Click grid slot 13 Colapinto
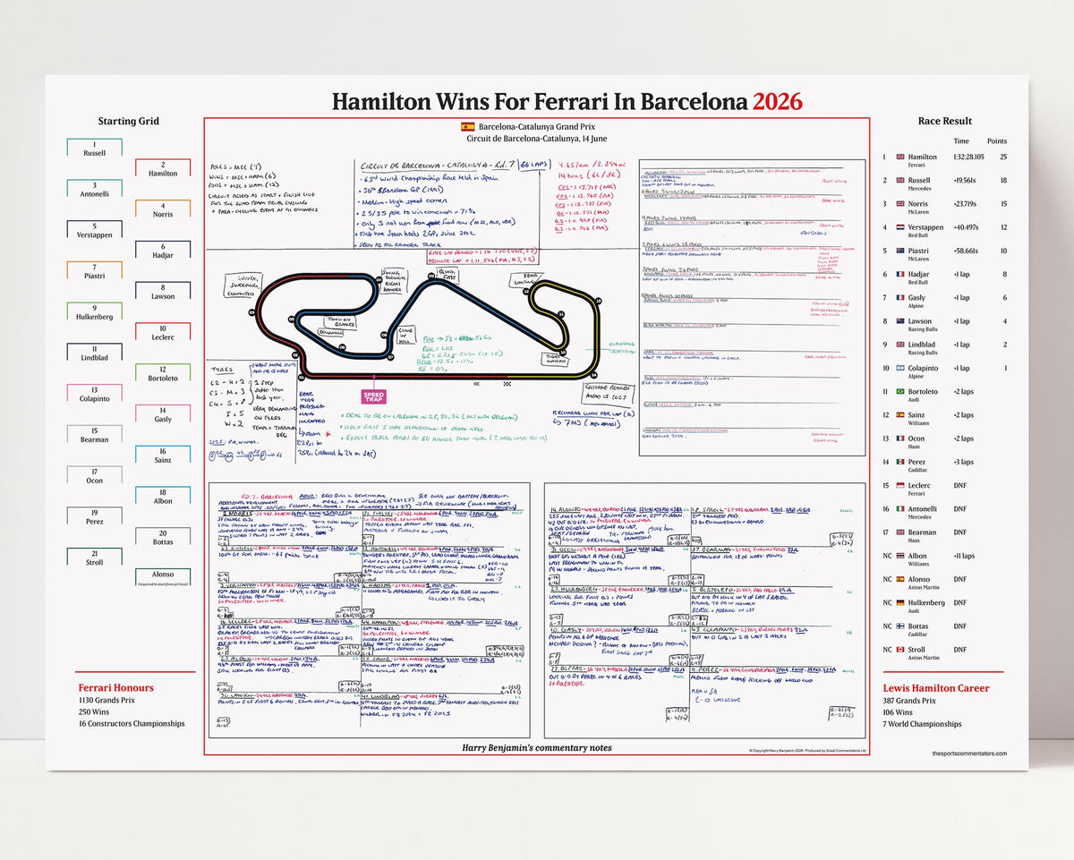Image resolution: width=1074 pixels, height=860 pixels. point(94,395)
